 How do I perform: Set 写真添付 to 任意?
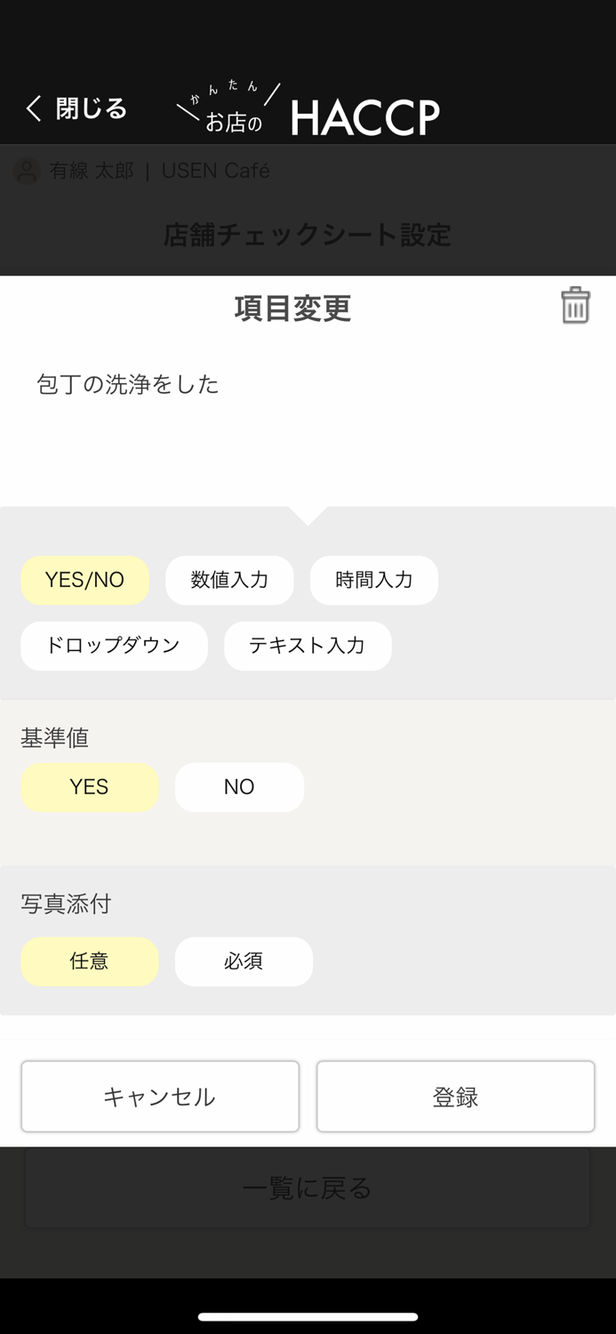(x=89, y=961)
